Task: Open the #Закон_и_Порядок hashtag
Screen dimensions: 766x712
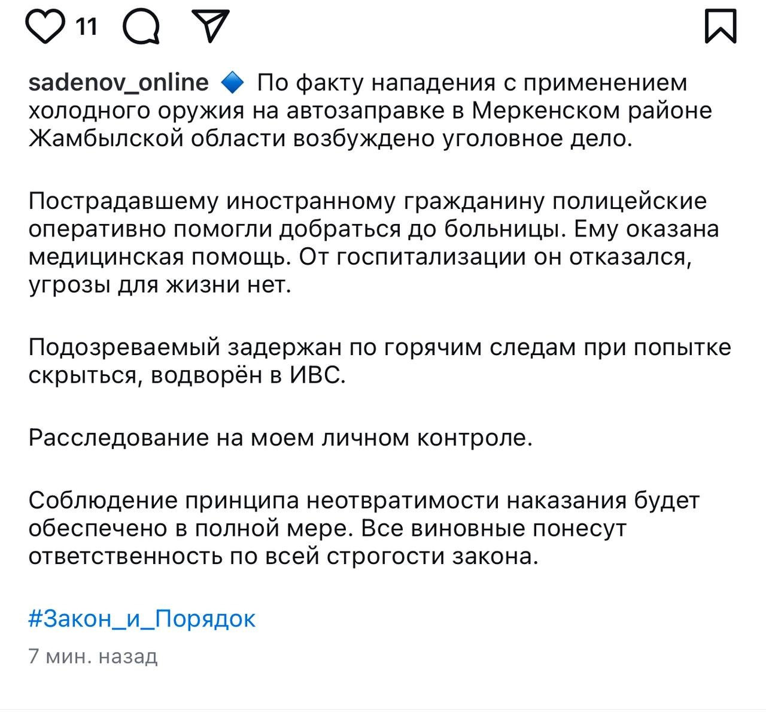Action: coord(142,619)
